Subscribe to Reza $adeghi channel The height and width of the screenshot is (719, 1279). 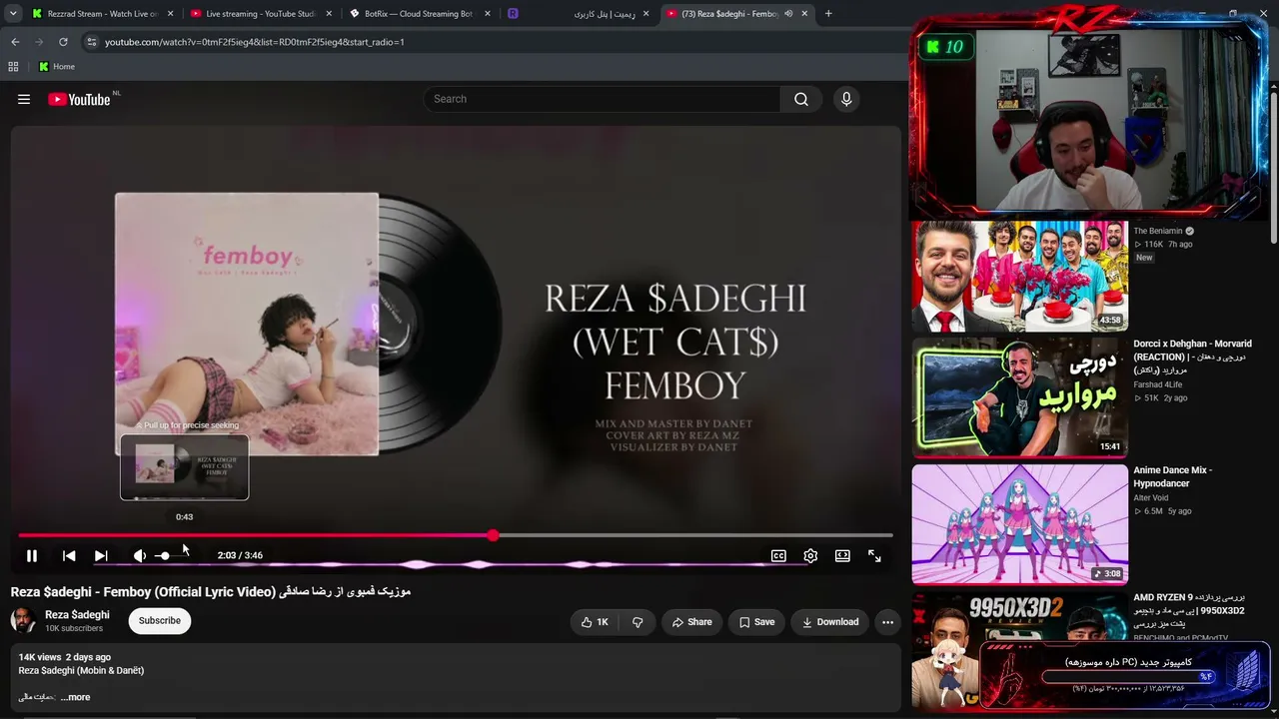point(160,621)
